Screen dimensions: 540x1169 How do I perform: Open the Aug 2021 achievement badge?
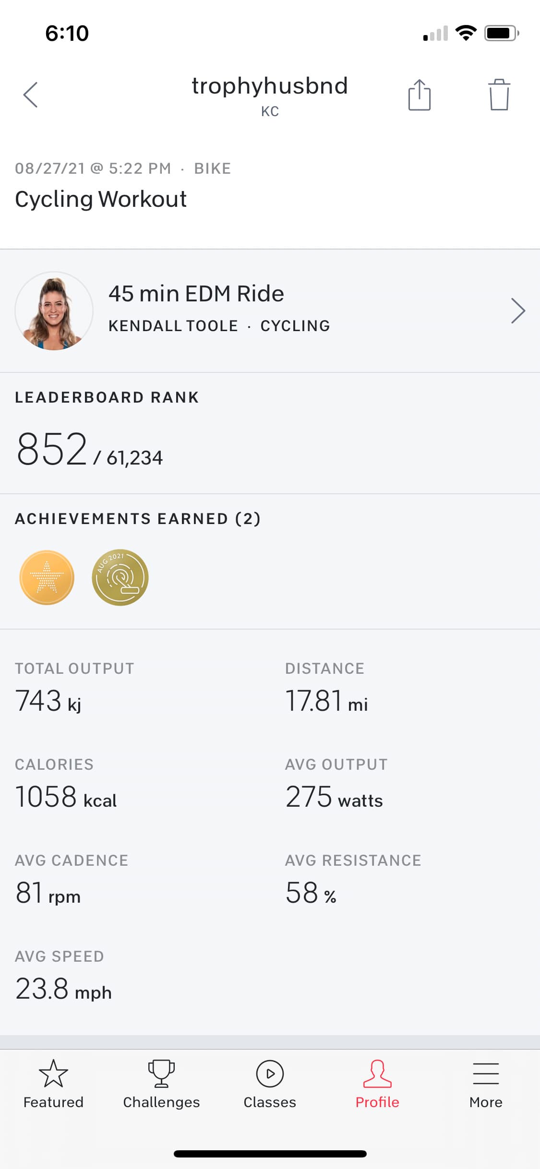pyautogui.click(x=120, y=577)
